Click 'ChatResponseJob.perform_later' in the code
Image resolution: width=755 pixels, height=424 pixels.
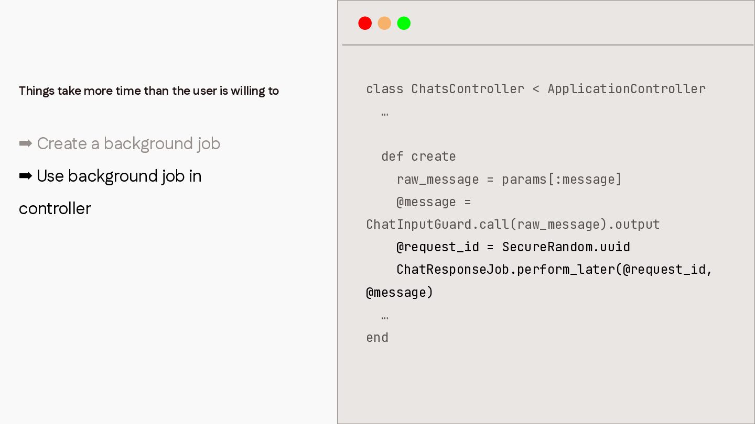505,270
